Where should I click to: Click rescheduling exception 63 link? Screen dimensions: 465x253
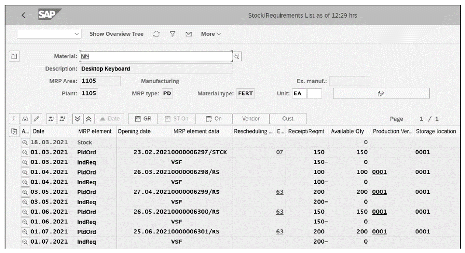tap(280, 192)
